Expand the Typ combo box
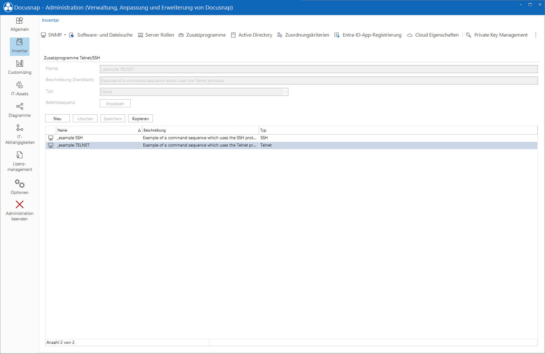This screenshot has width=545, height=354. coord(285,92)
